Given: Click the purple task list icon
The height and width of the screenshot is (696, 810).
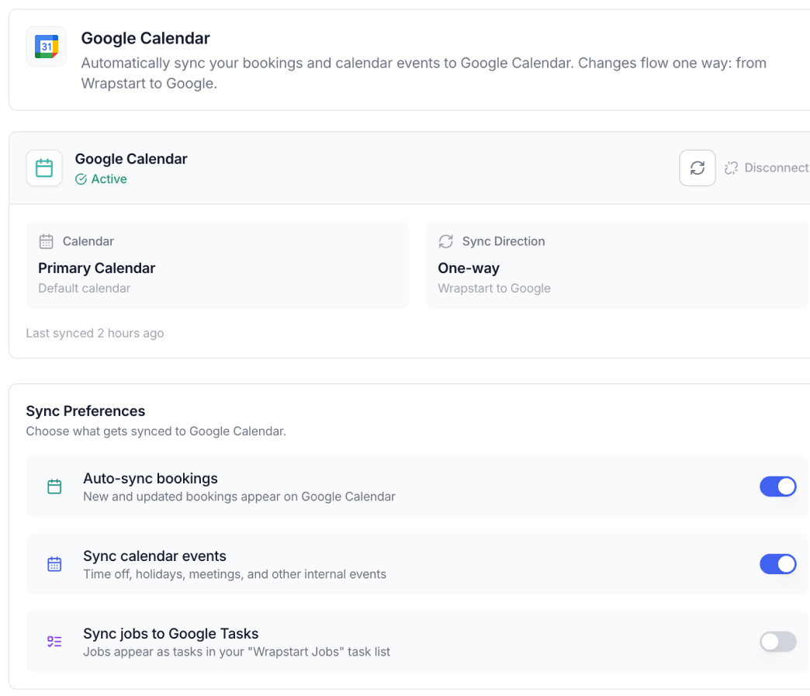Looking at the screenshot, I should [54, 642].
